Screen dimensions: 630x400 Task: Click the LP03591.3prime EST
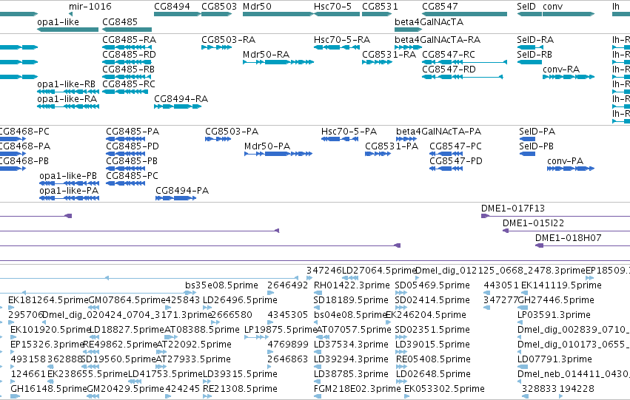coord(521,322)
